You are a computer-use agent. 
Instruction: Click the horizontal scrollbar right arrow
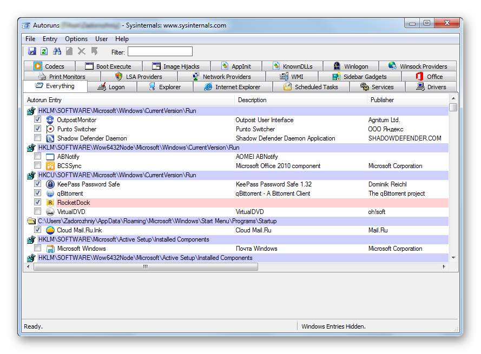click(x=444, y=266)
